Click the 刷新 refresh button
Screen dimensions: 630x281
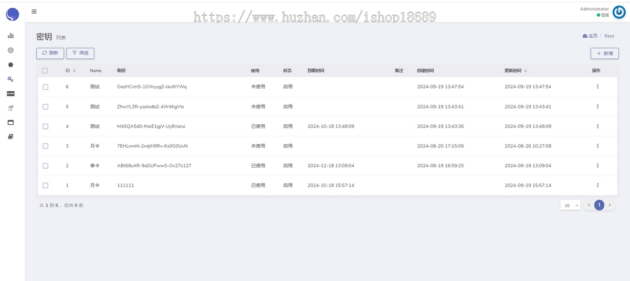click(50, 53)
